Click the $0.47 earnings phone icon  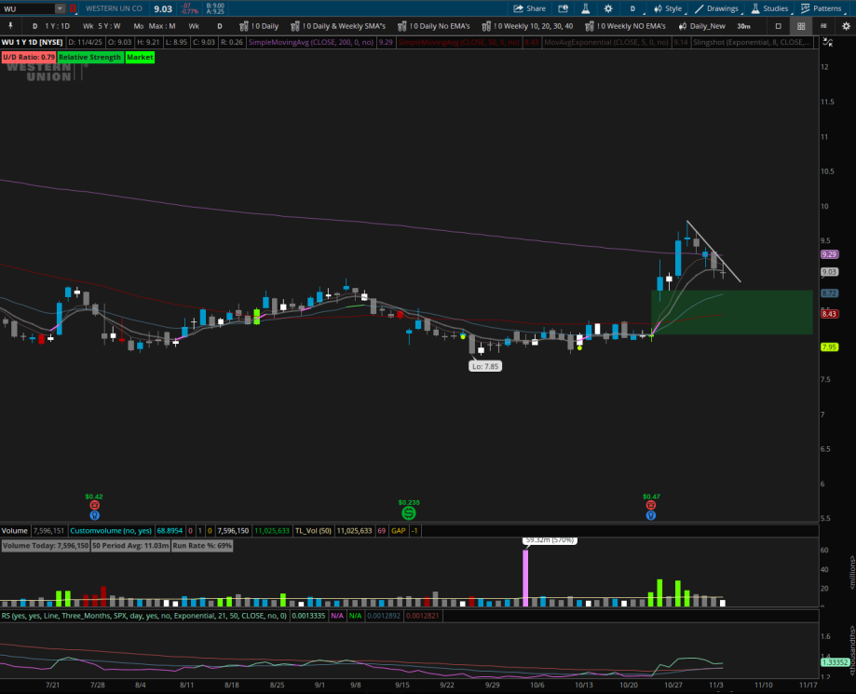(x=651, y=506)
